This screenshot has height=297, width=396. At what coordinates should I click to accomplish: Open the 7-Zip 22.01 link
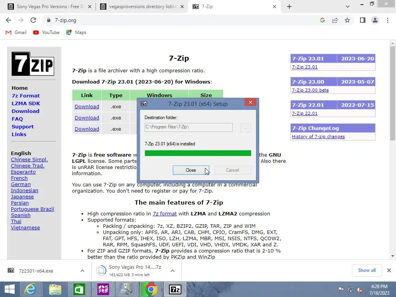[305, 113]
